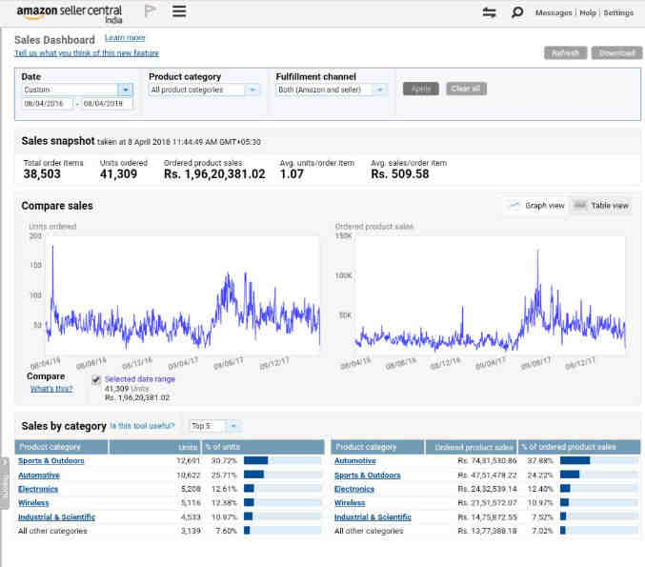Click the switch accounts arrows icon
Image resolution: width=645 pixels, height=567 pixels.
coord(489,12)
